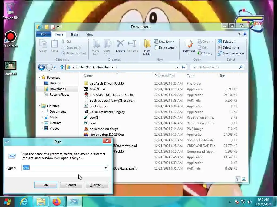Viewport: 277px width, 207px height.
Task: Expand the Documents library node
Action: click(x=42, y=111)
